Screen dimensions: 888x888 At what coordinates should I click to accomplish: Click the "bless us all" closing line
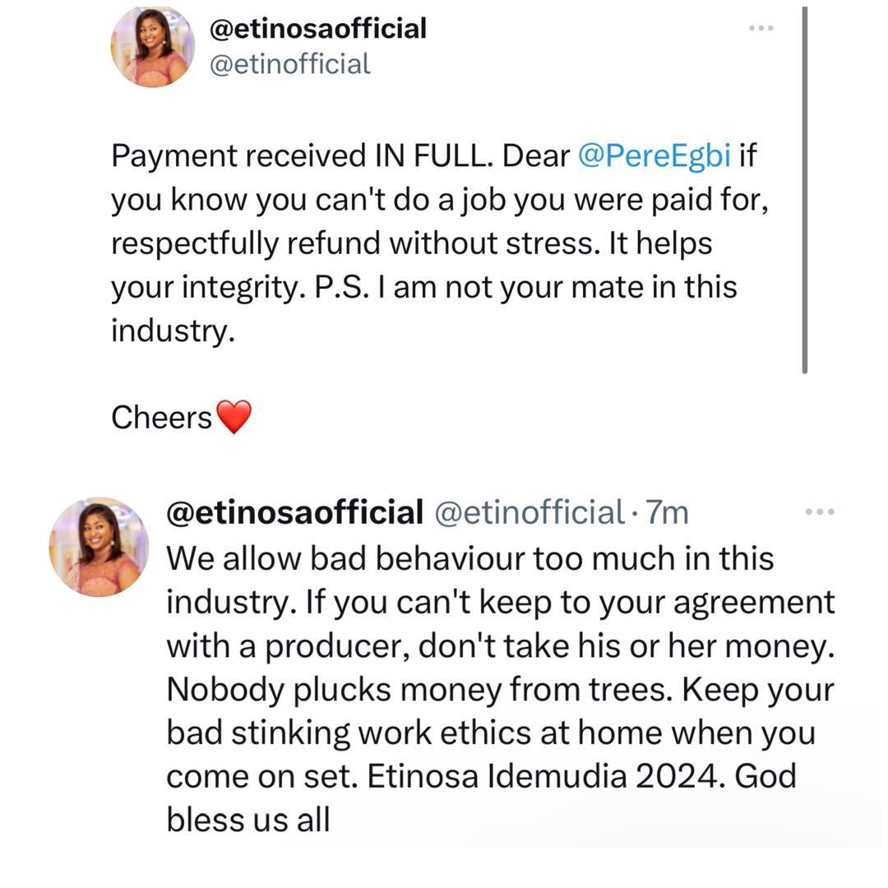coord(247,820)
